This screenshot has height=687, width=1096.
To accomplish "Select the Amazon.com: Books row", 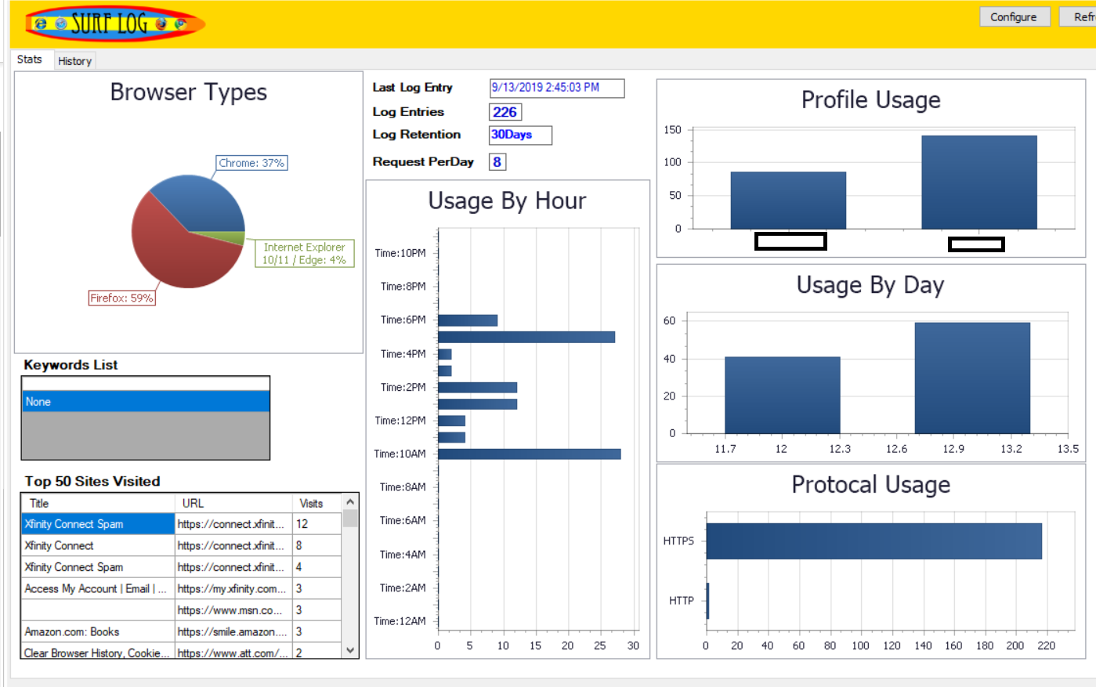I will tap(181, 631).
